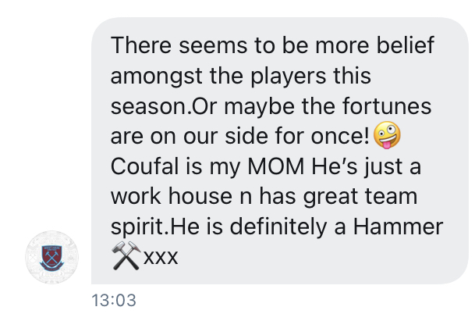Click the word "belief" in first line
The height and width of the screenshot is (314, 475).
coord(406,45)
